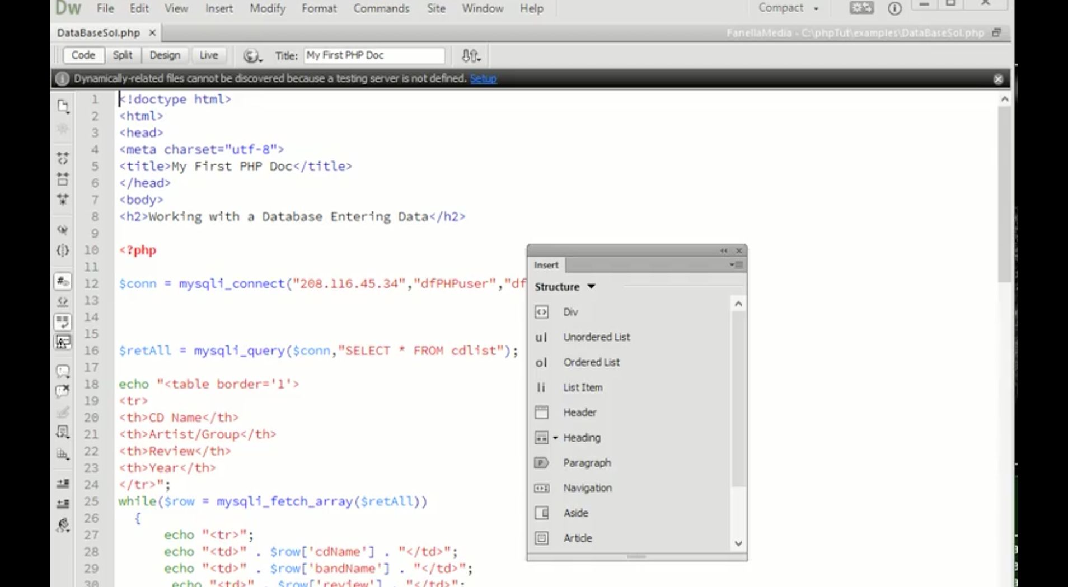Collapse the Insert panel to icons
The height and width of the screenshot is (587, 1068).
[724, 250]
